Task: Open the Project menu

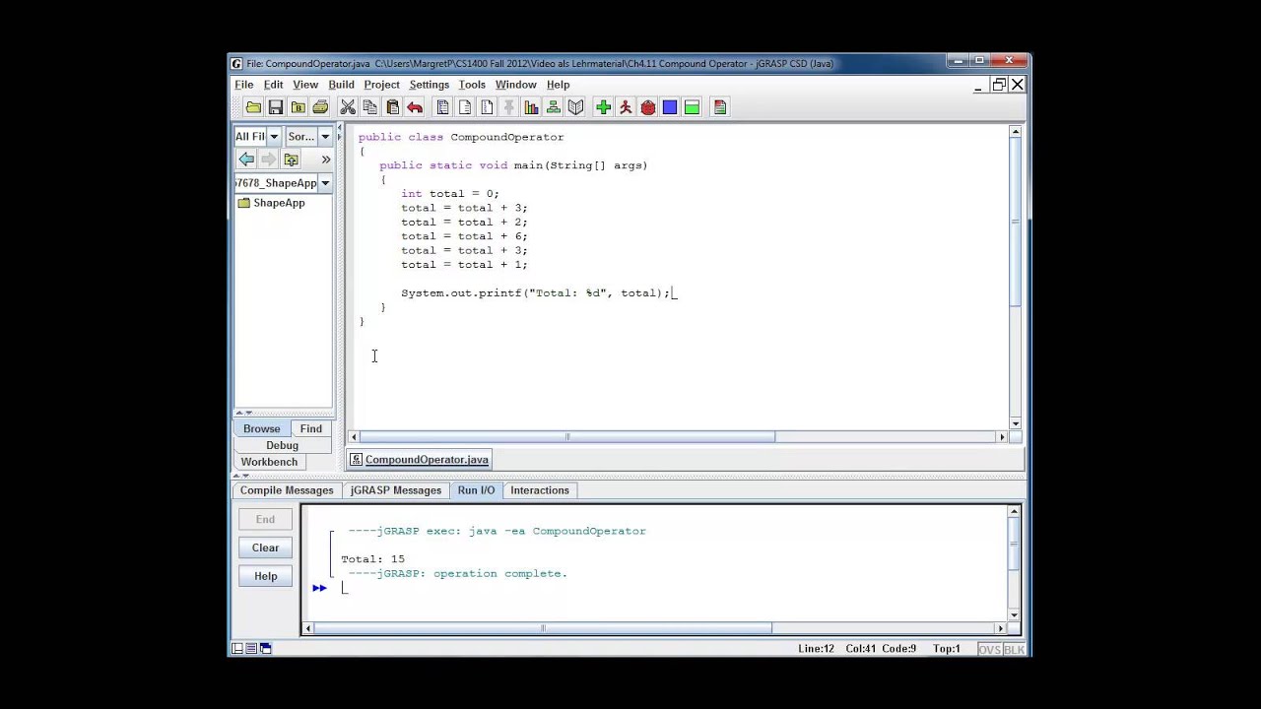Action: click(381, 85)
